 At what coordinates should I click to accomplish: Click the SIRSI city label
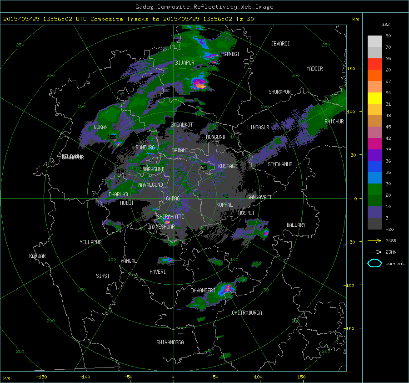click(103, 276)
